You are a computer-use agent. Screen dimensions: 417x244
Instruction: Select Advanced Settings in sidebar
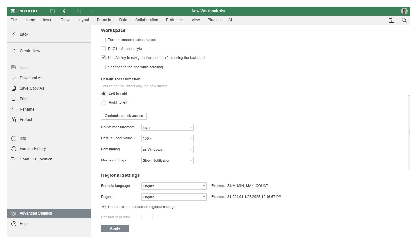(49, 213)
